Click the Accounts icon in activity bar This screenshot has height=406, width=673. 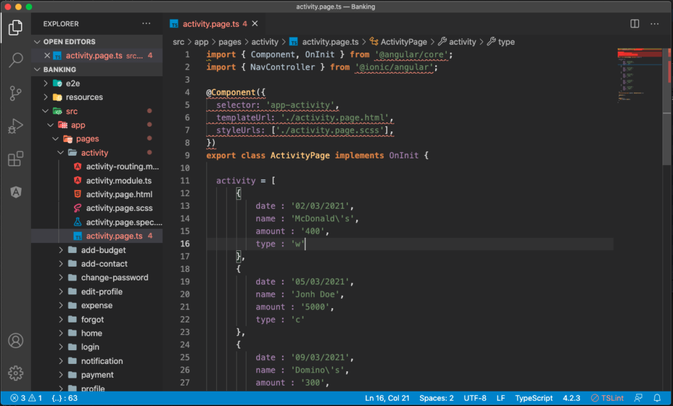click(x=15, y=341)
